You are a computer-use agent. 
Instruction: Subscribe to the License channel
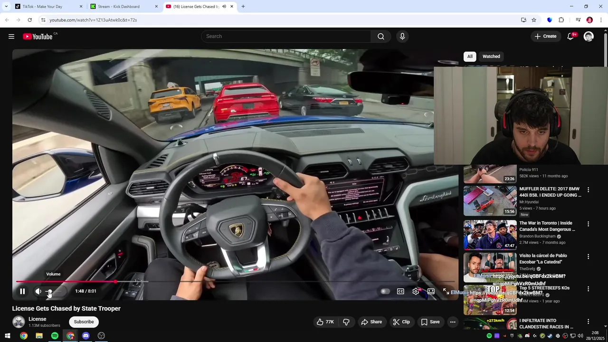click(84, 322)
